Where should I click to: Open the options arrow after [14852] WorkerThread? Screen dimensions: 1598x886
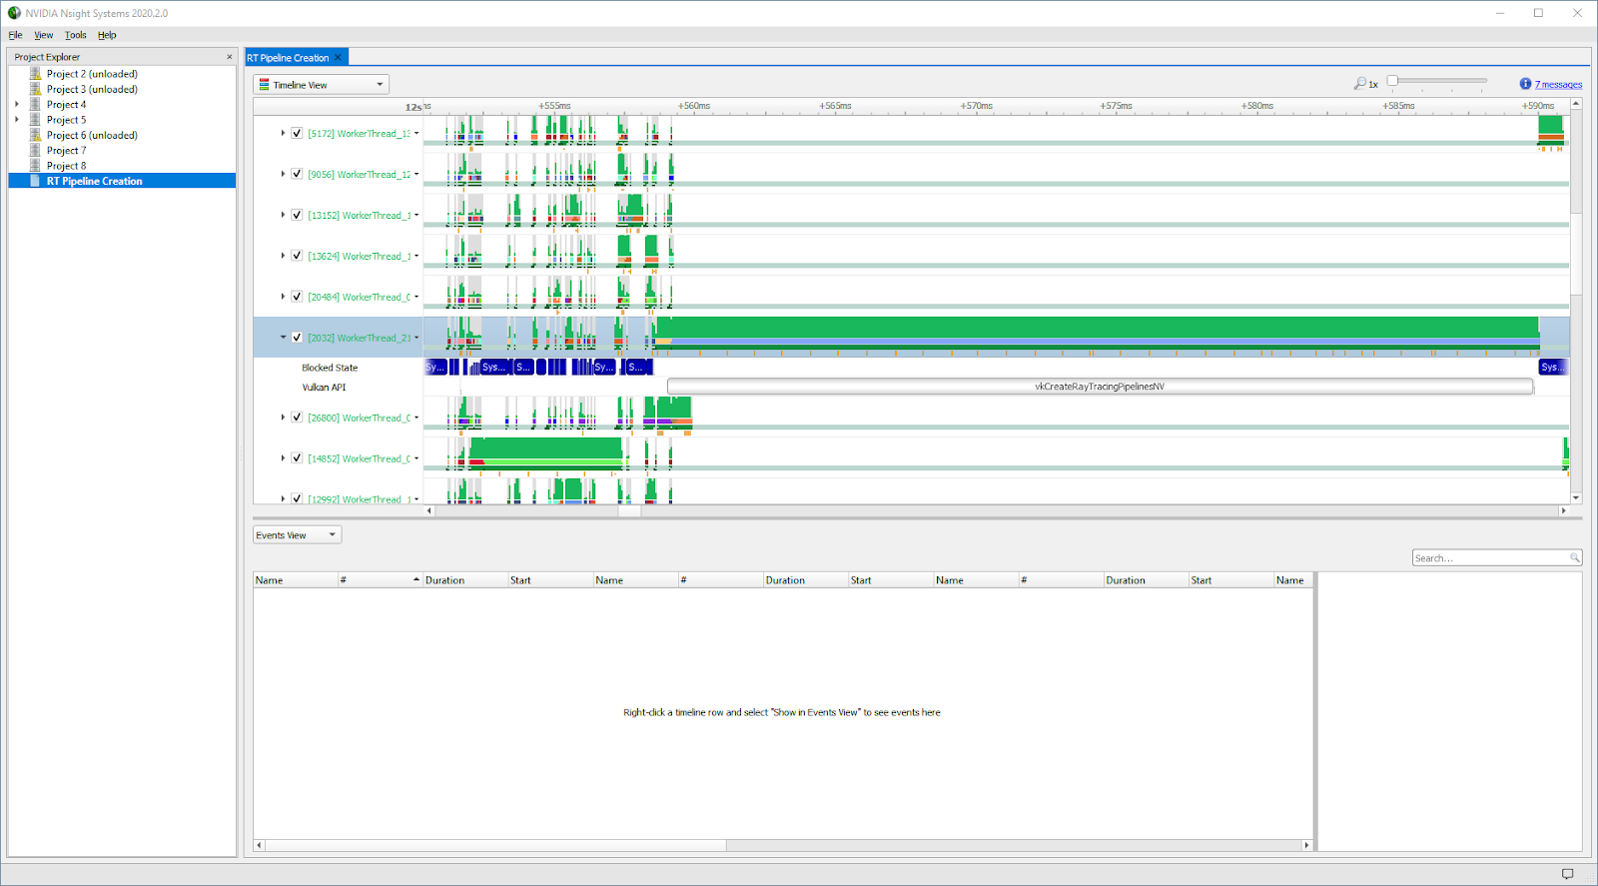[x=416, y=458]
